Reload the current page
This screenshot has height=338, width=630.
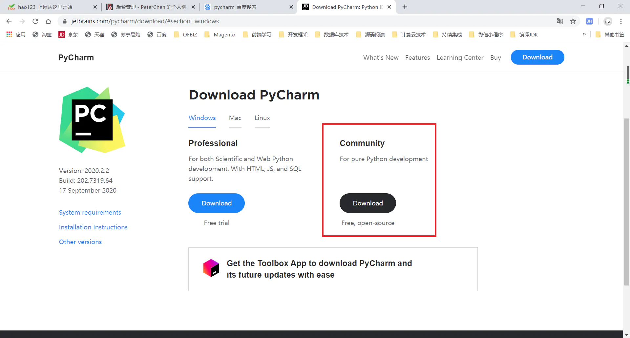35,21
